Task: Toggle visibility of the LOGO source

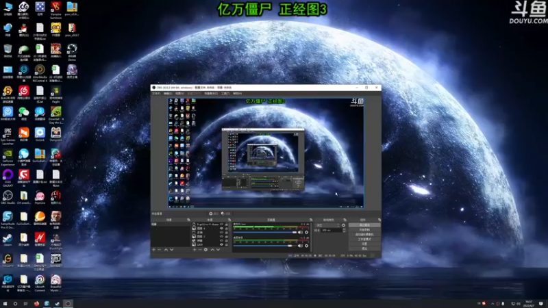Action: click(x=221, y=244)
